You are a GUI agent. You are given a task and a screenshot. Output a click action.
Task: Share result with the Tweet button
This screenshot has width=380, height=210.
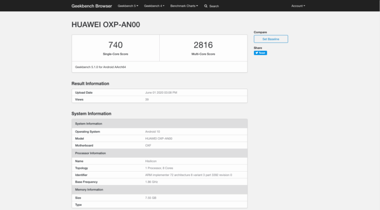(260, 53)
